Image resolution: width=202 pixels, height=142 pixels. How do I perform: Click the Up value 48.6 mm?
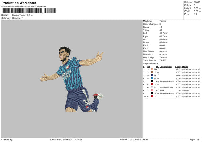tap(164, 39)
